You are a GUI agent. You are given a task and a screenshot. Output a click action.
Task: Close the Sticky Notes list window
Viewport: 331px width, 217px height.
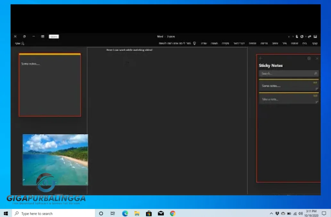tap(317, 58)
